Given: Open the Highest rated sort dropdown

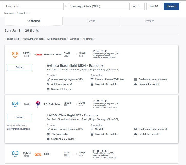Looking at the screenshot, I should (x=13, y=39).
